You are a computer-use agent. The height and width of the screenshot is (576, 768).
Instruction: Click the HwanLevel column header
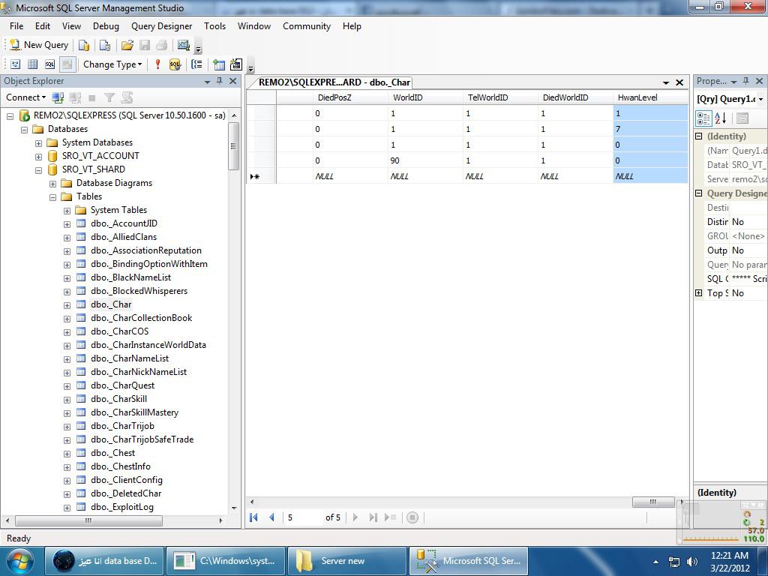(x=650, y=97)
